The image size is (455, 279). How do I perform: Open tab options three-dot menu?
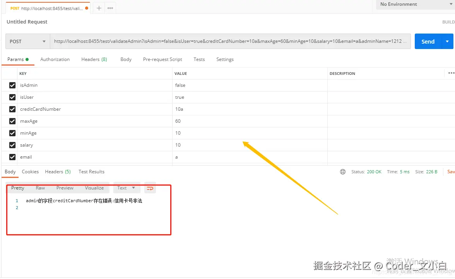[110, 8]
